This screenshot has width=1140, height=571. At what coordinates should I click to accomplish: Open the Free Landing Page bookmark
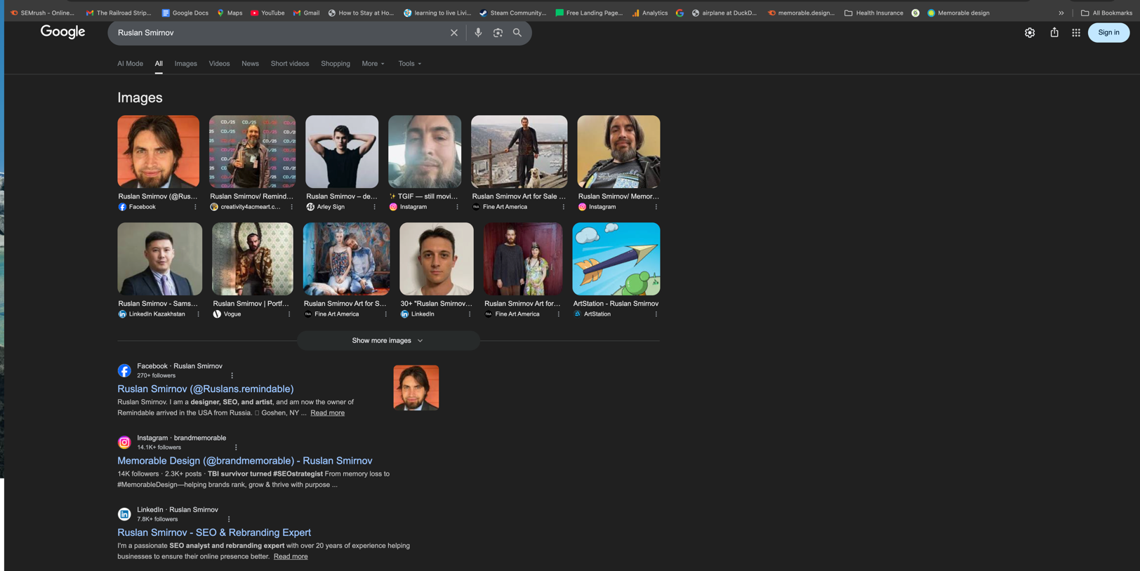point(589,13)
